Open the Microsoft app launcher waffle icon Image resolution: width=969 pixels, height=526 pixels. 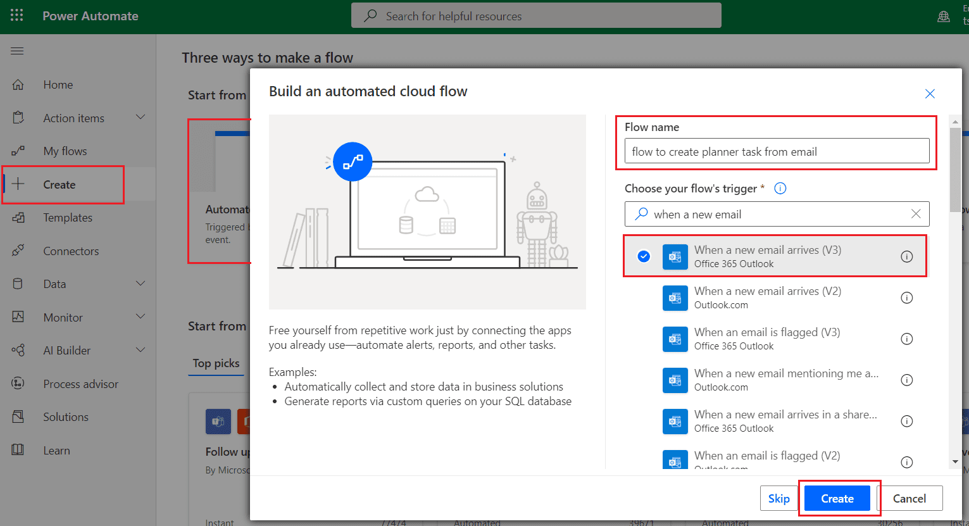click(16, 16)
